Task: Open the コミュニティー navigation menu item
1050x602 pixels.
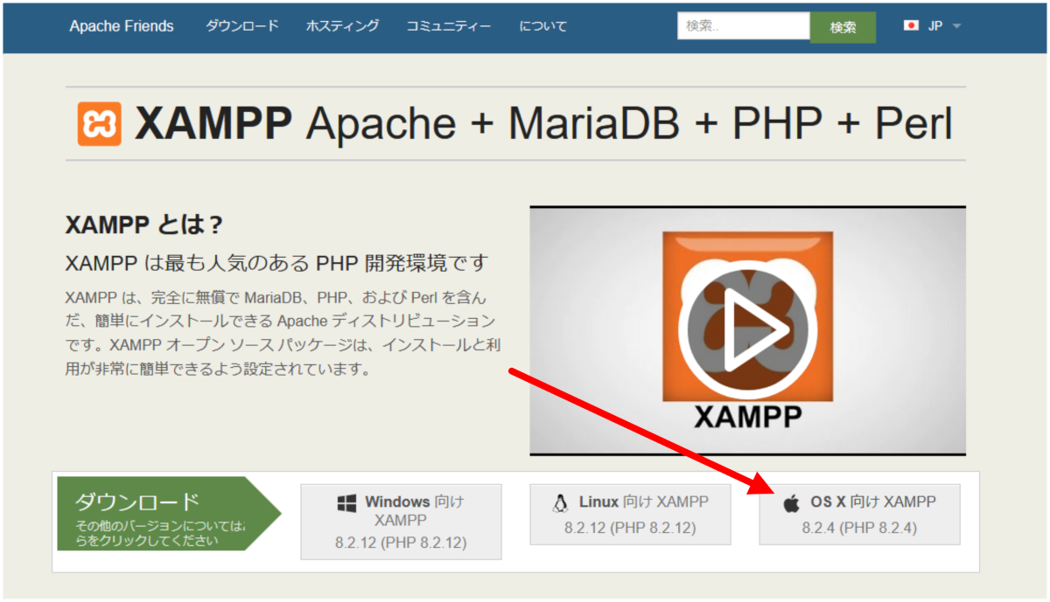Action: [x=449, y=26]
